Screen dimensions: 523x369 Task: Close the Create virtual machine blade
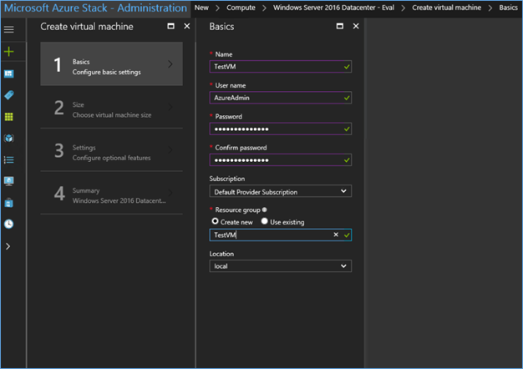point(187,26)
